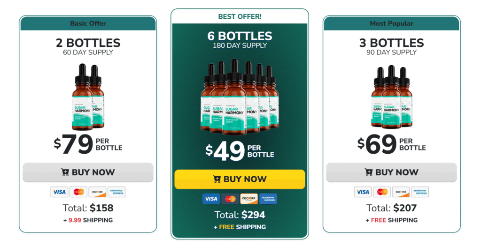Click the Visa icon in the 3 Bottles offer
Image resolution: width=481 pixels, height=246 pixels.
(x=363, y=192)
